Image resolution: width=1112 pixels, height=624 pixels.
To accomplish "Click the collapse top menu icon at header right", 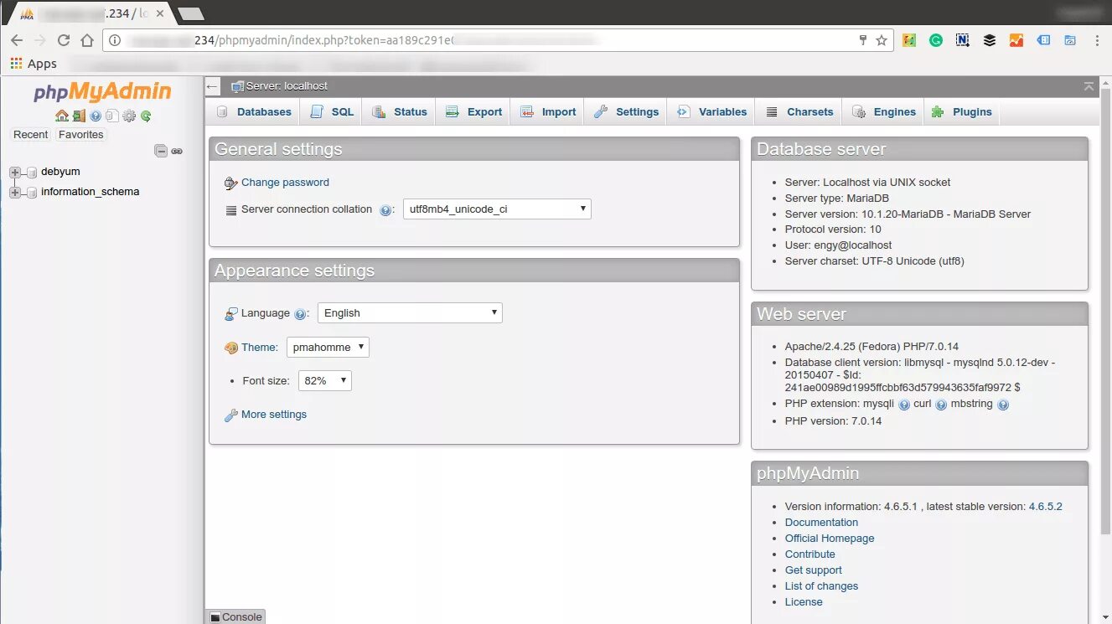I will (x=1089, y=86).
